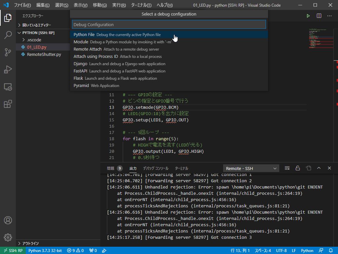The width and height of the screenshot is (338, 254).
Task: Open the Run and Debug view
Action: (8, 69)
